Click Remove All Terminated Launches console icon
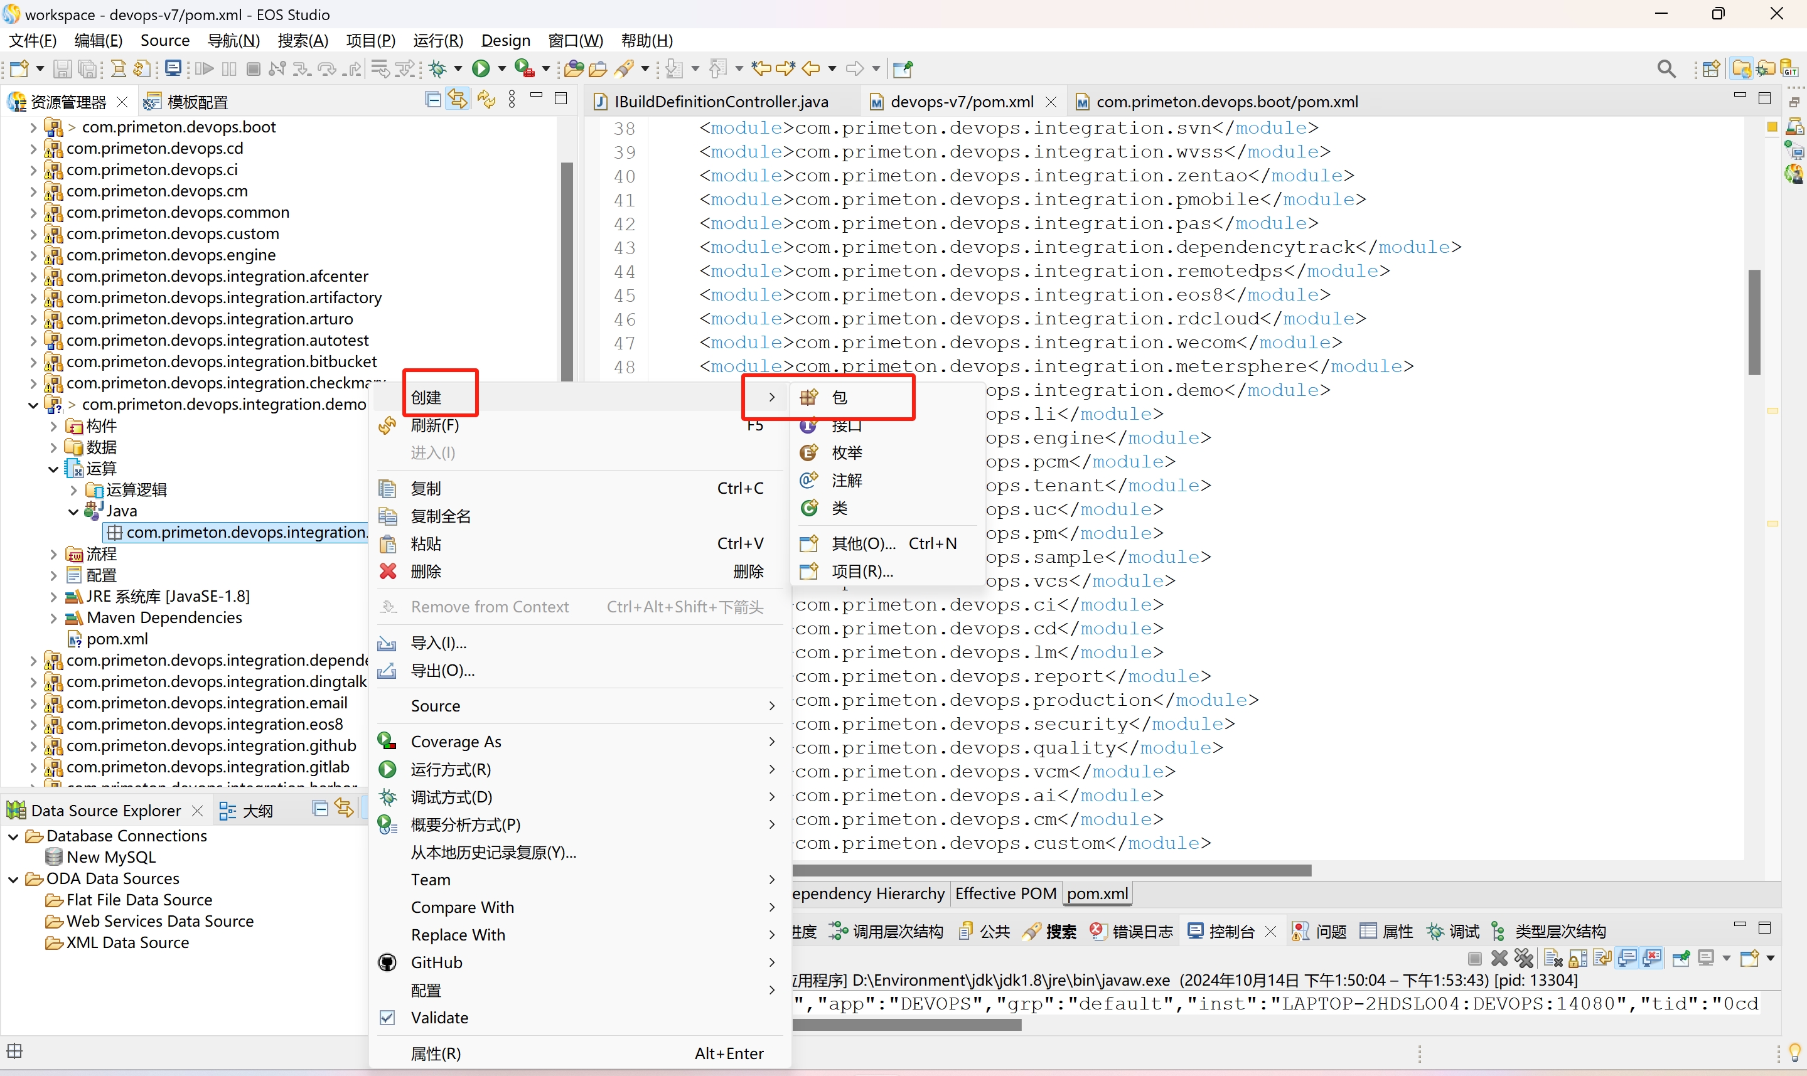Viewport: 1807px width, 1076px height. click(x=1523, y=959)
